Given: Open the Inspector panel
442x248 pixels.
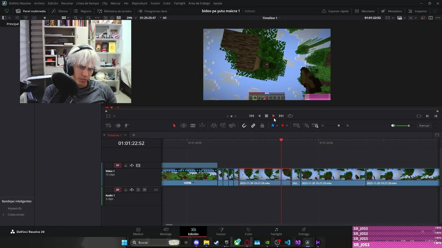Looking at the screenshot, I should pos(417,11).
